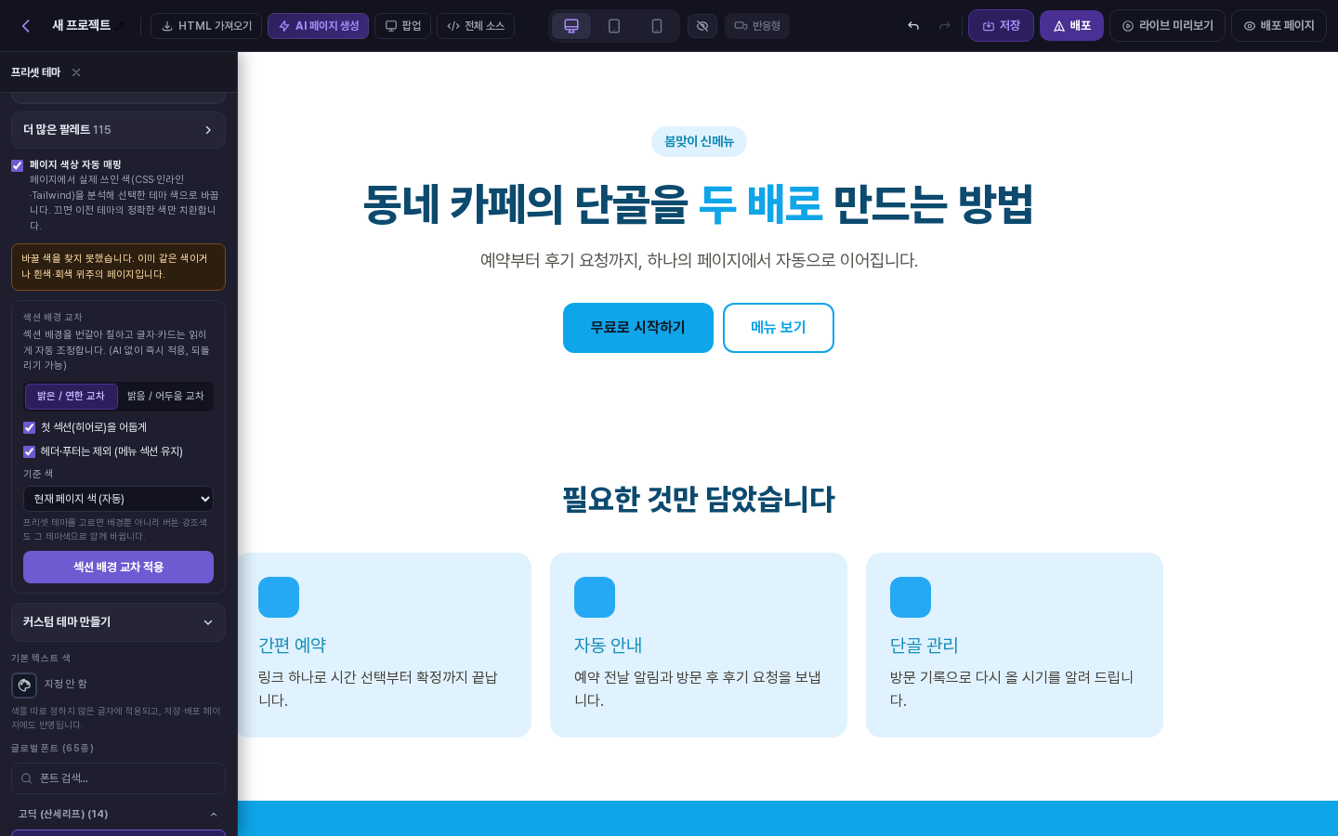This screenshot has width=1338, height=836.
Task: Select the 간편 예약 card icon
Action: [x=279, y=597]
